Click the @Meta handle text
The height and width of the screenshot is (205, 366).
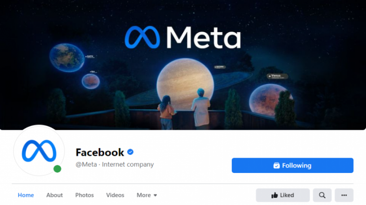coord(86,164)
